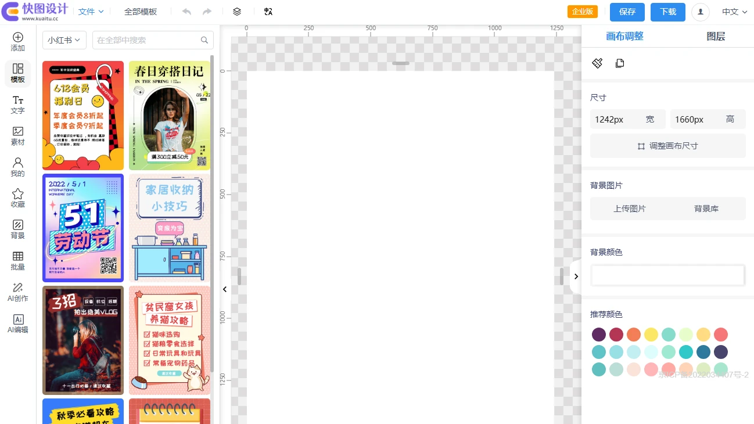Open the 中文 language dropdown
This screenshot has width=754, height=424.
(734, 12)
